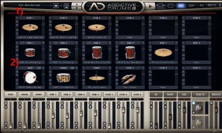Click the KICK drum image
This screenshot has width=222, height=133.
pyautogui.click(x=30, y=78)
